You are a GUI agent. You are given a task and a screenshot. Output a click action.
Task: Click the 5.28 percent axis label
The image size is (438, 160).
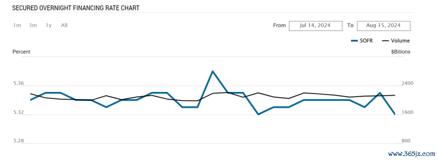point(18,141)
